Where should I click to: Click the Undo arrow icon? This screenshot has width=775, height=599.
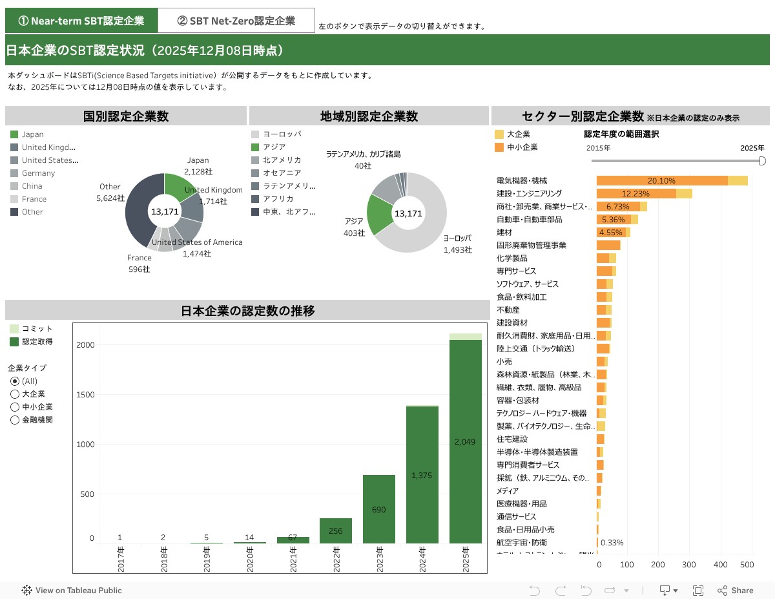[x=534, y=590]
